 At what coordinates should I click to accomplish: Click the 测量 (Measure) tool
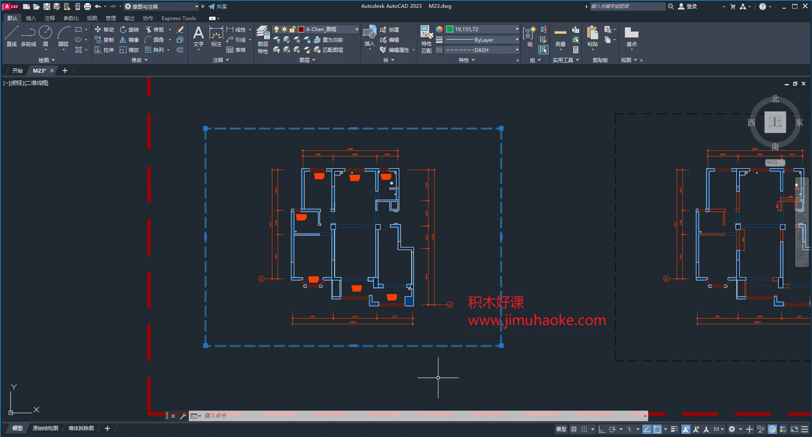point(560,37)
